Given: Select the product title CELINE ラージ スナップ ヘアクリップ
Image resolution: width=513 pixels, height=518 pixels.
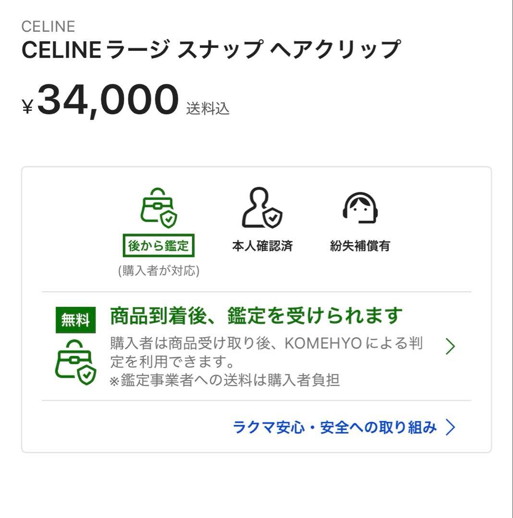Looking at the screenshot, I should (210, 49).
